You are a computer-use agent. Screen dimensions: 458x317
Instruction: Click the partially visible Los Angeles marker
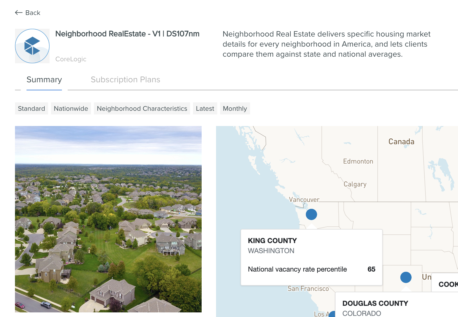point(333,314)
